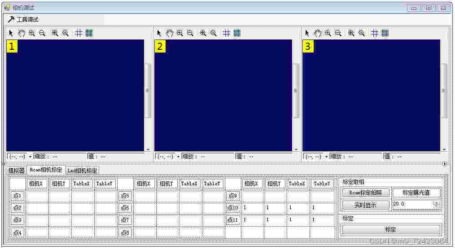The image size is (455, 249).
Task: Click the 点8 button
Action: point(125,232)
